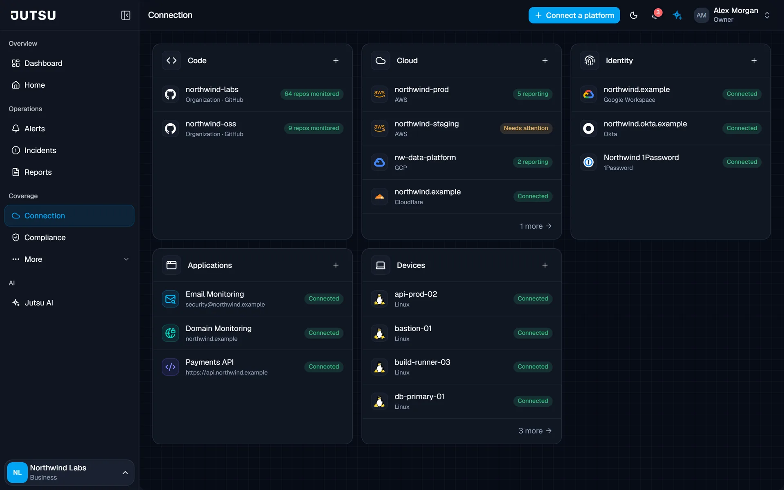Click the Identity fingerprint icon
Image resolution: width=784 pixels, height=490 pixels.
(590, 60)
